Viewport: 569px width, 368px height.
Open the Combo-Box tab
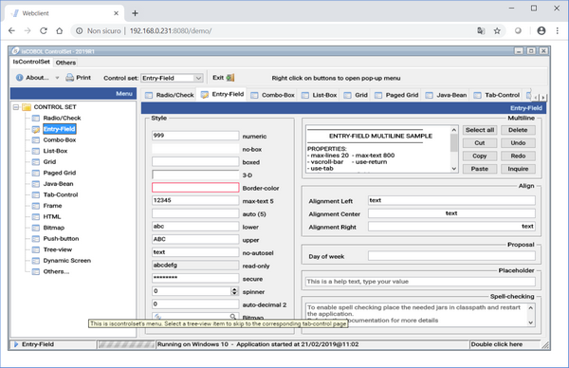[272, 95]
